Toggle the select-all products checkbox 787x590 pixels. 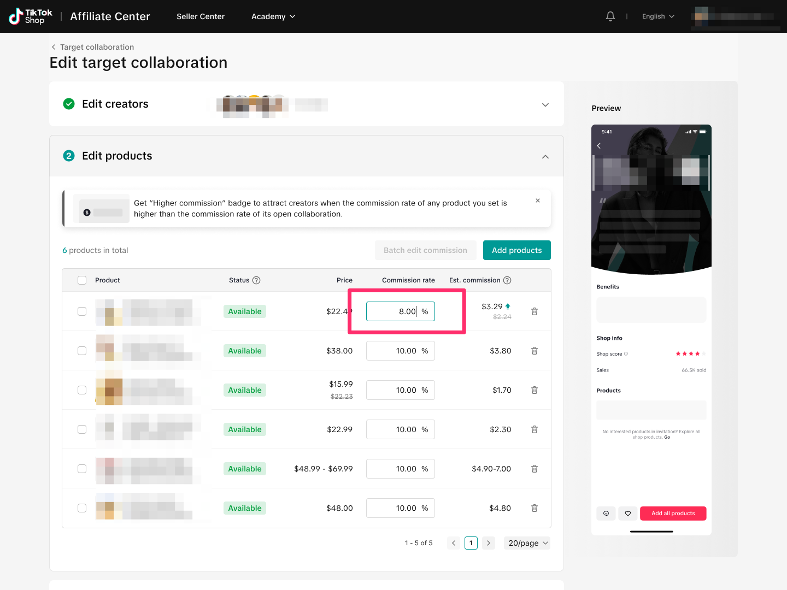pos(82,280)
